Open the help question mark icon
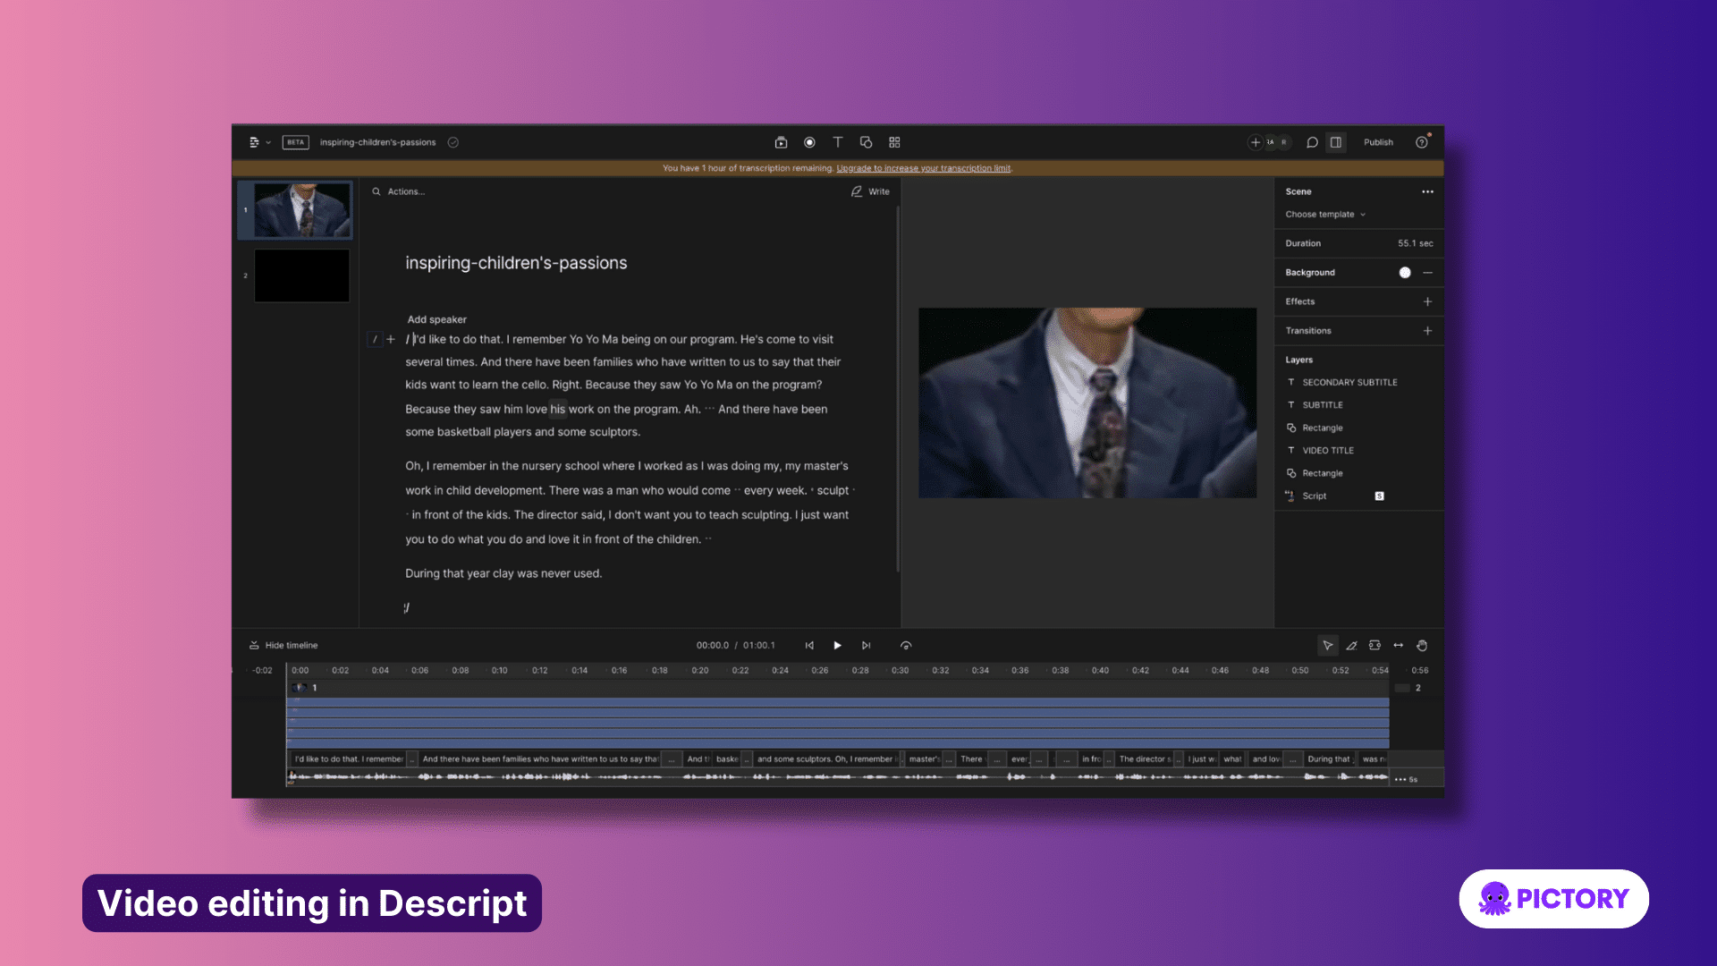The width and height of the screenshot is (1717, 966). [1422, 142]
